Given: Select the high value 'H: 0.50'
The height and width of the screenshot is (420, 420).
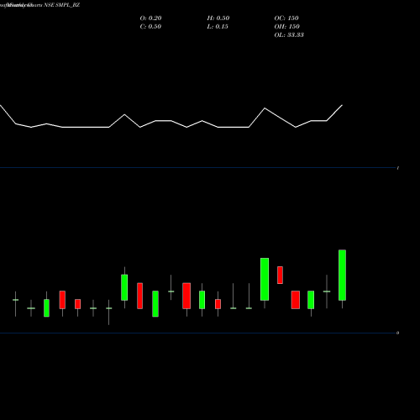Looking at the screenshot, I should [218, 18].
